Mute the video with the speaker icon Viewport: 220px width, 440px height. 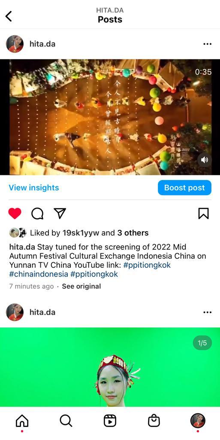tap(204, 160)
